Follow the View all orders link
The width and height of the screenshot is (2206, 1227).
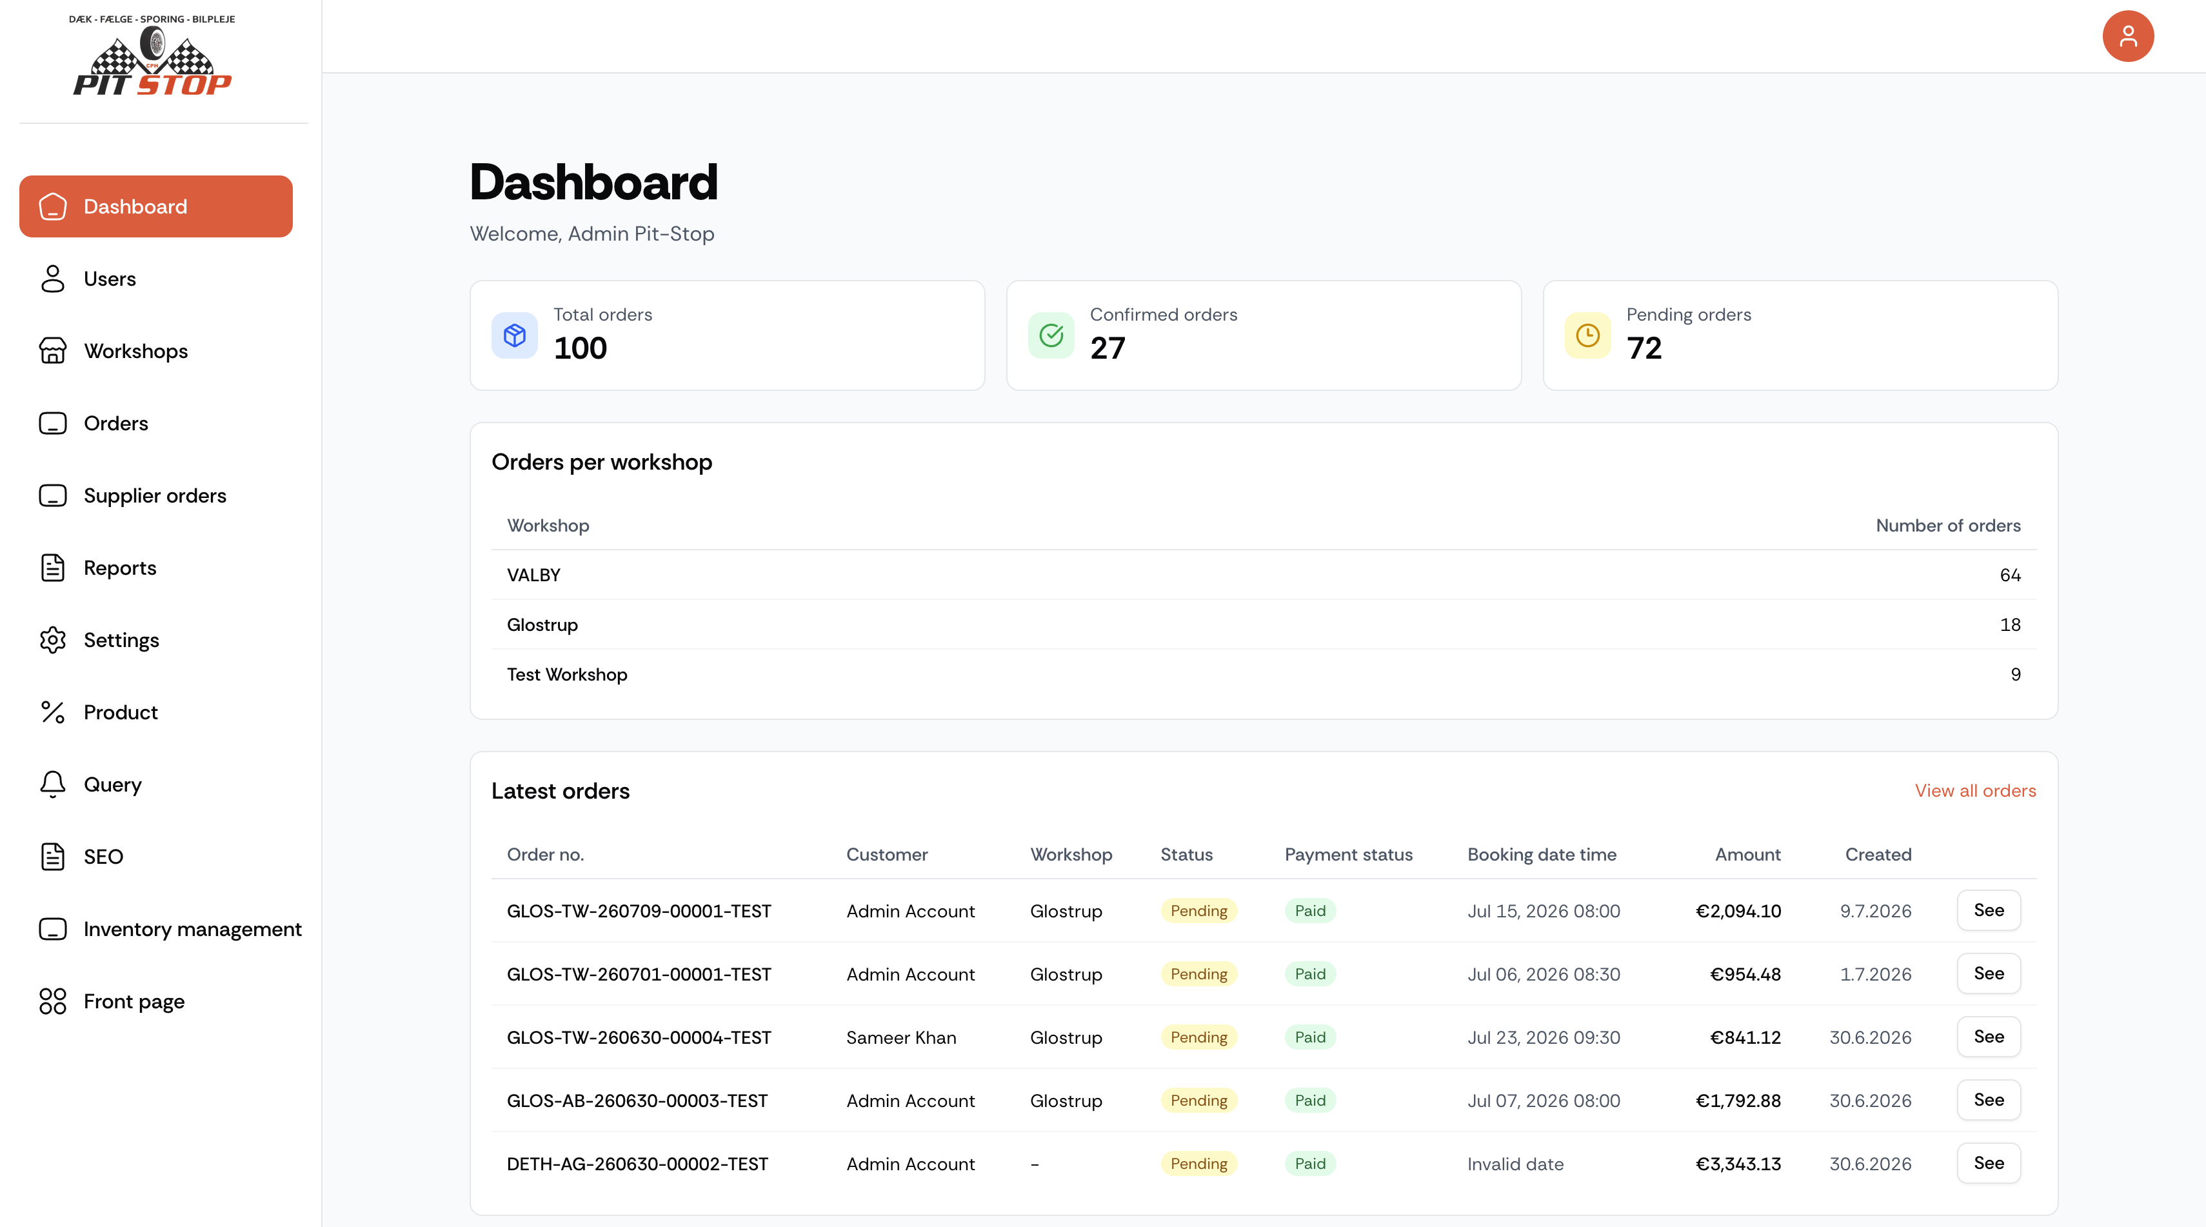coord(1976,790)
